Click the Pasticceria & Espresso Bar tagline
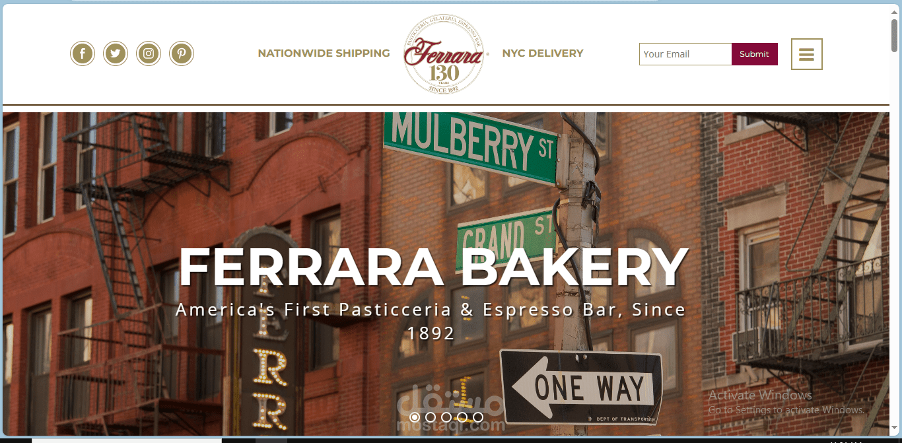Screen dimensions: 902x443 [431, 321]
